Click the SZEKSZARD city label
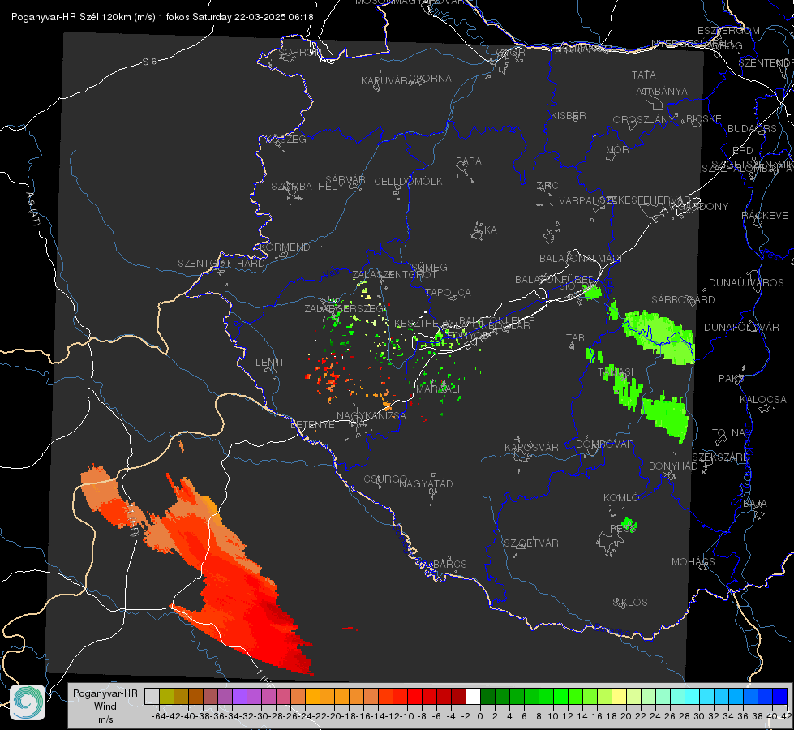The height and width of the screenshot is (730, 794). (x=720, y=457)
